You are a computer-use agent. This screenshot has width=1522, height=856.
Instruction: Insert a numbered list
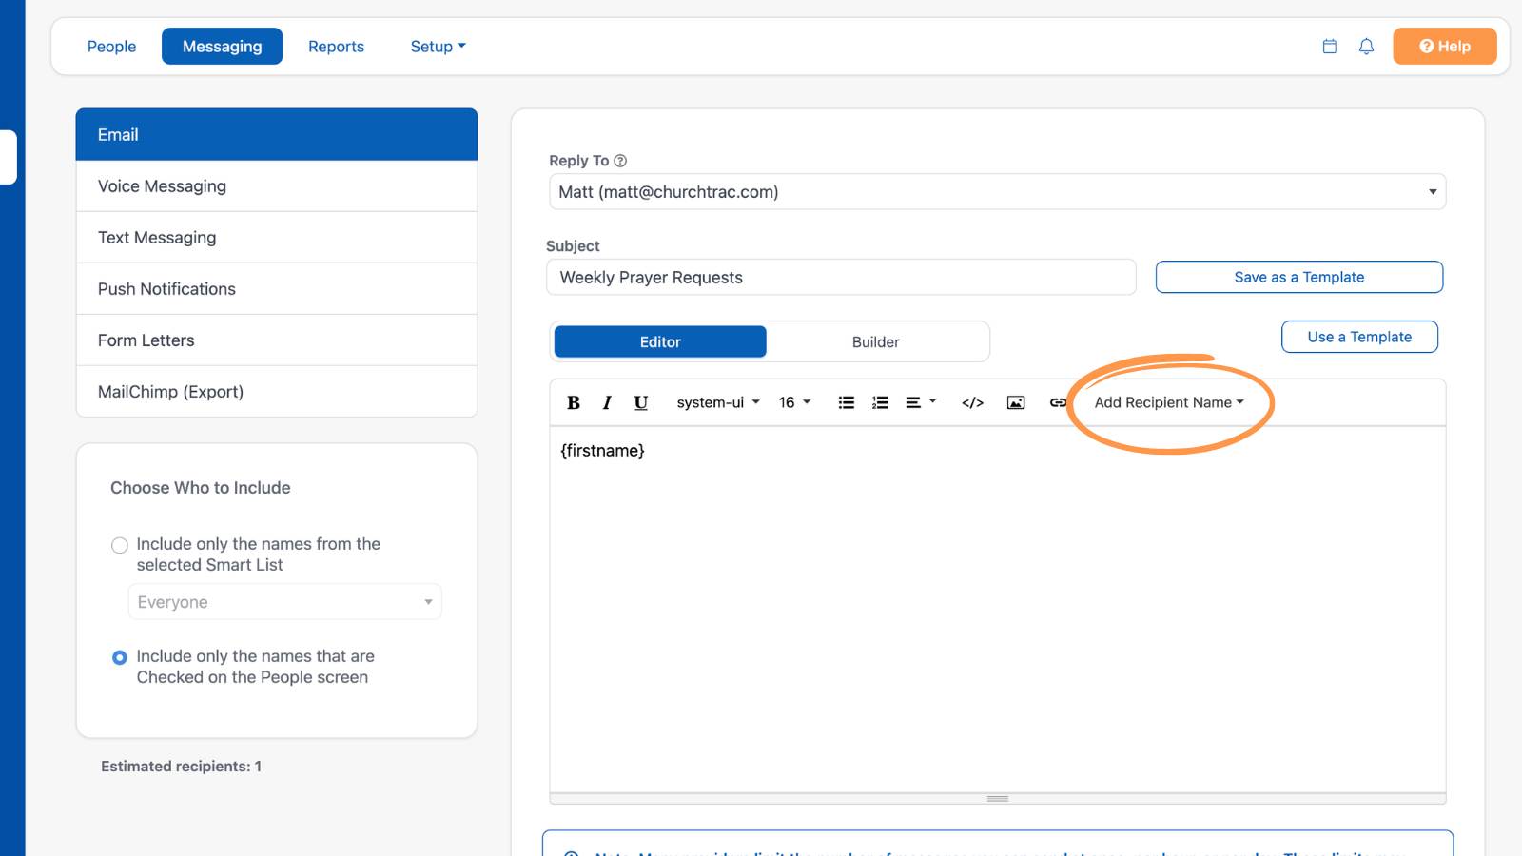pyautogui.click(x=880, y=402)
